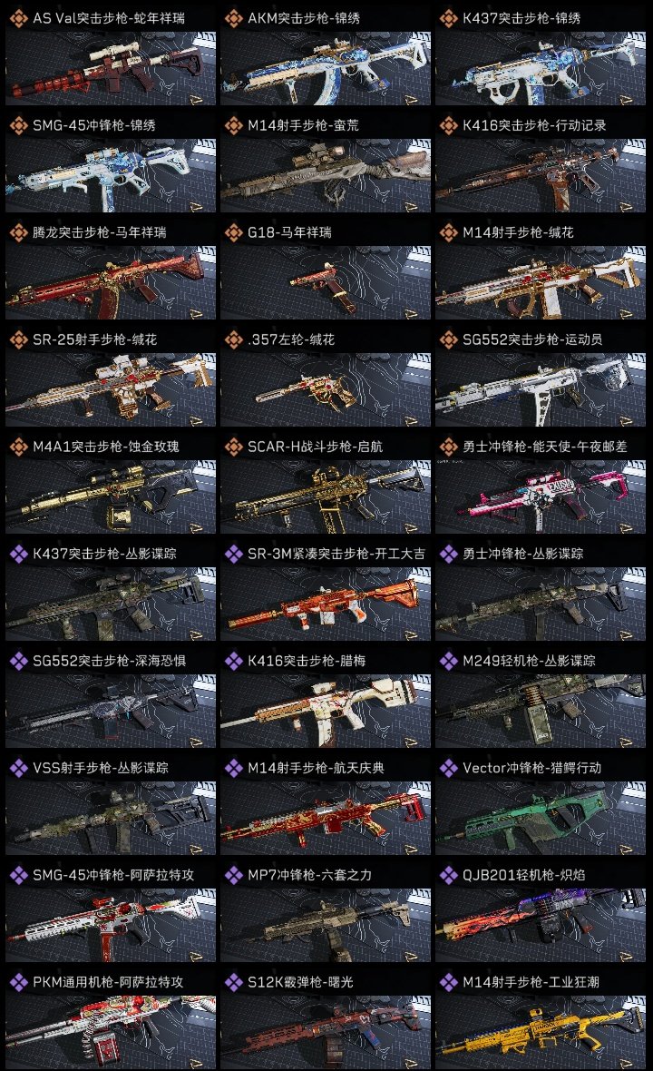Screen dimensions: 653x1071
Task: Click the SCAR-H战斗步枪-启航 title text
Action: pyautogui.click(x=316, y=447)
